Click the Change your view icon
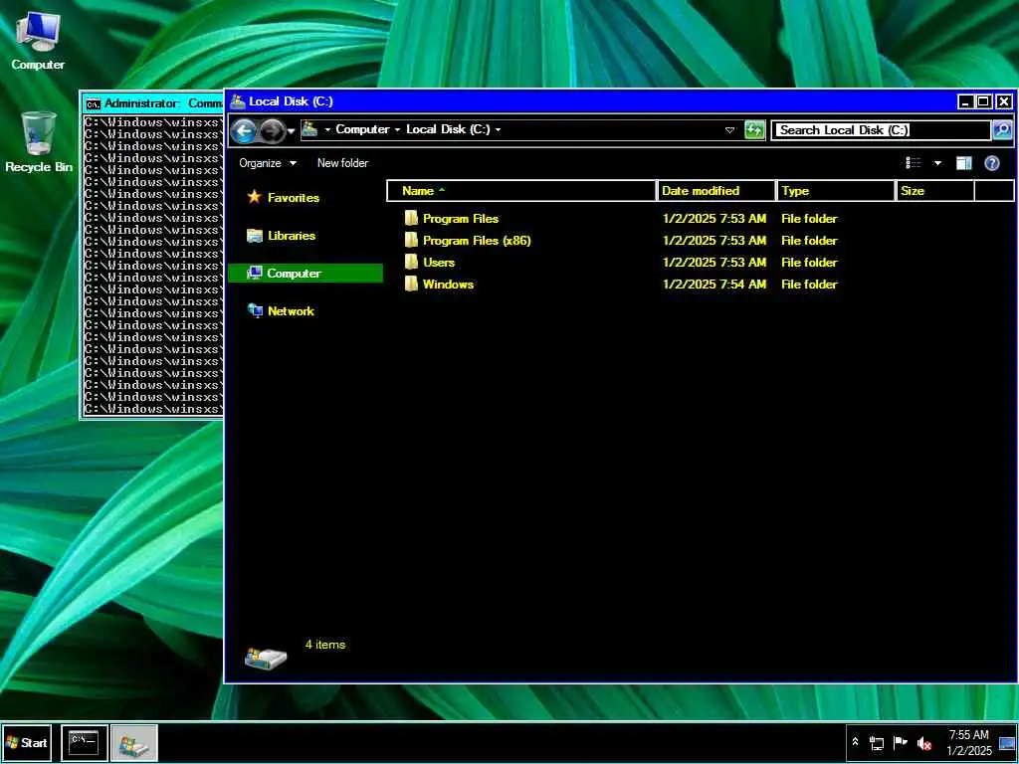 tap(914, 163)
